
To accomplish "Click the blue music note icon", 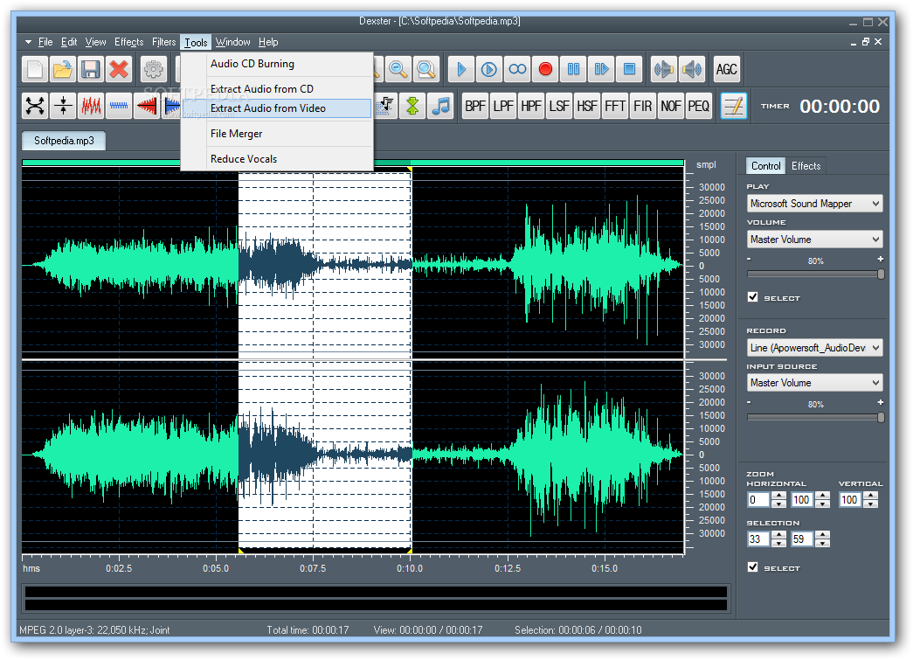I will pos(441,106).
